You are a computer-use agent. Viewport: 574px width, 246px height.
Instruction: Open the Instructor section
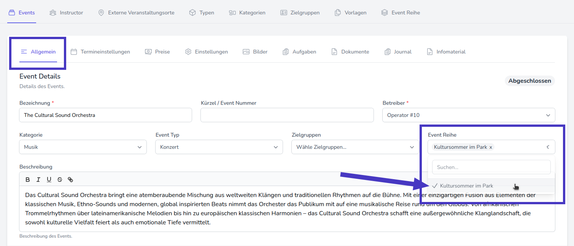[67, 13]
